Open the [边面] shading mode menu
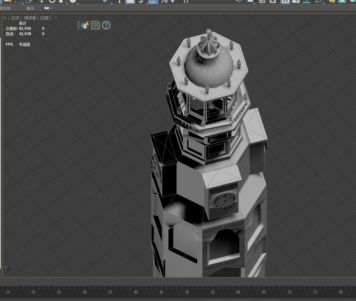This screenshot has height=301, width=356. 46,18
